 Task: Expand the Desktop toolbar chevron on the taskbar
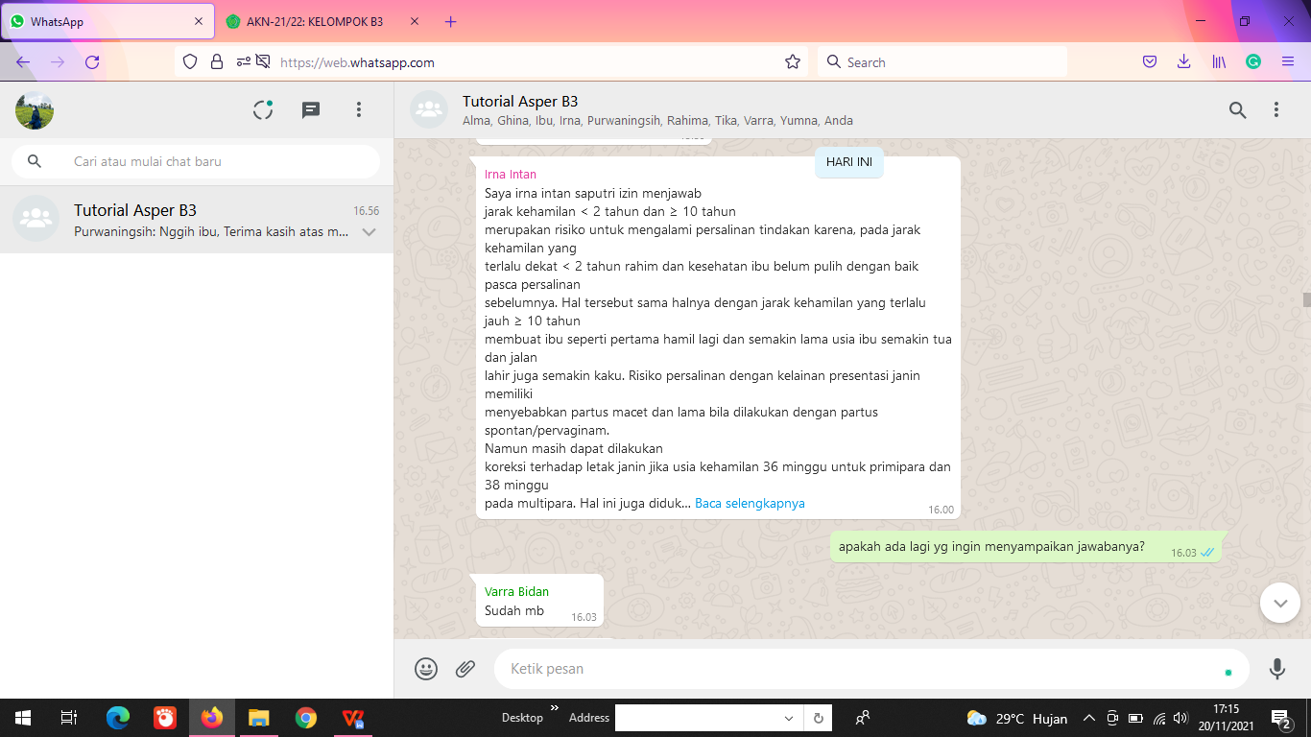click(554, 708)
